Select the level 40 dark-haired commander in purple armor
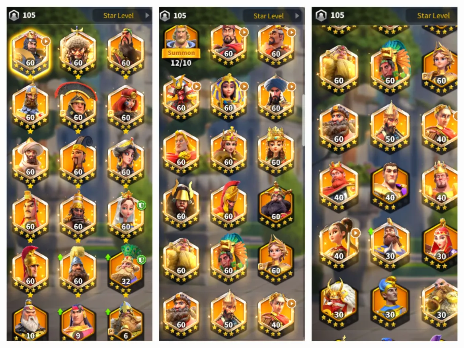Screen dimensions: 464x348 coord(390,187)
